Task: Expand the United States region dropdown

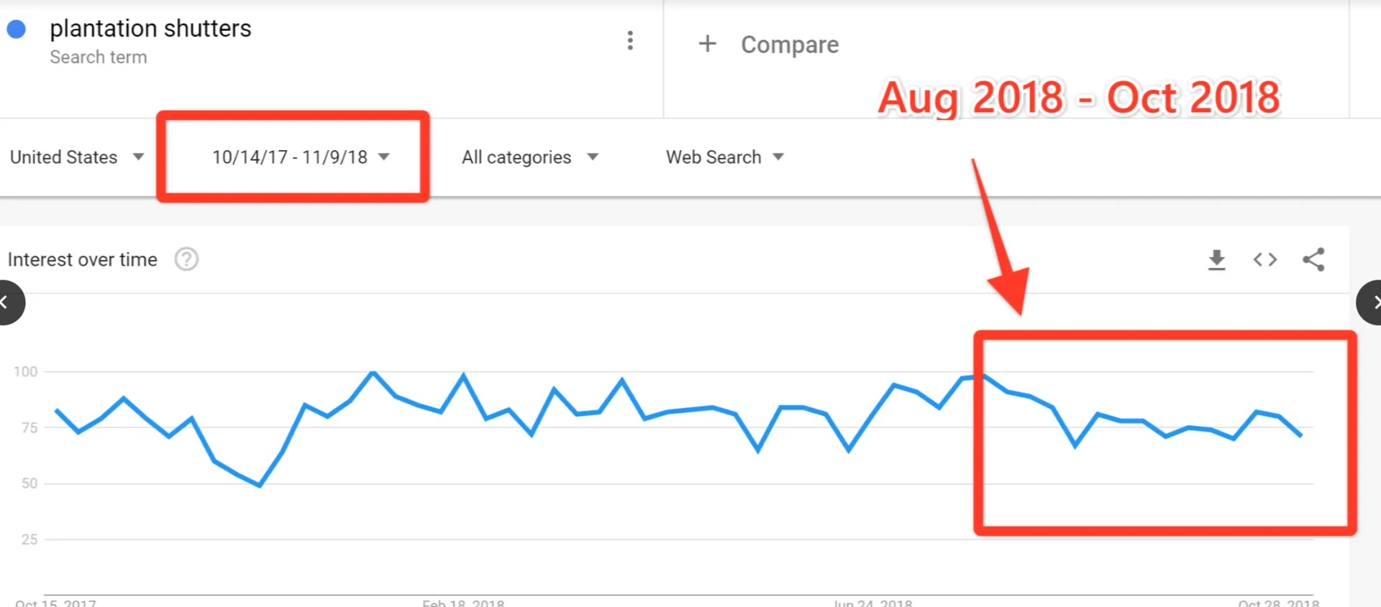Action: click(77, 157)
